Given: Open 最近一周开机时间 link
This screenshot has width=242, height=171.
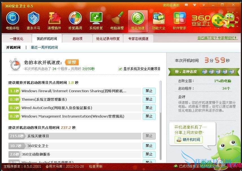Looking at the screenshot, I should click(44, 48).
